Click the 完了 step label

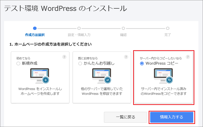pos(168,35)
